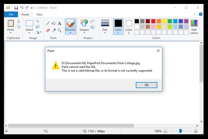Click the zoom slider handle

(x=180, y=131)
